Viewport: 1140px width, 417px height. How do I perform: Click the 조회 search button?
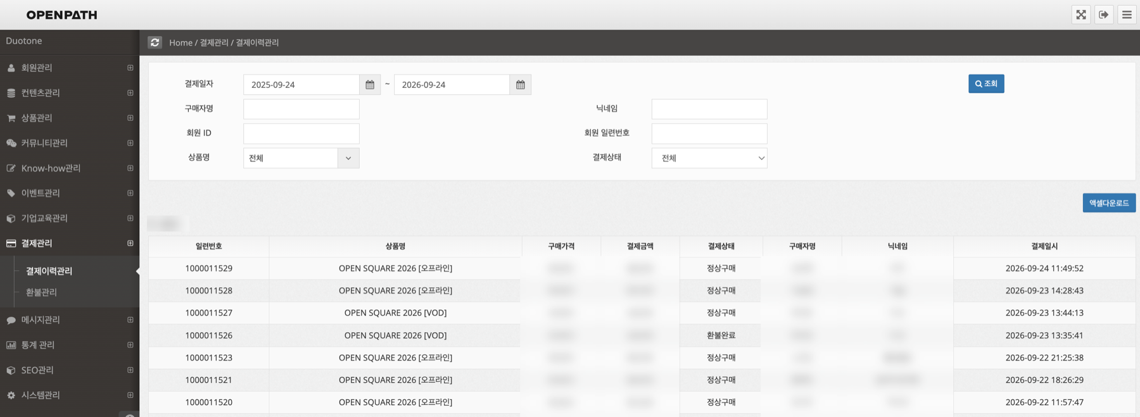point(986,84)
